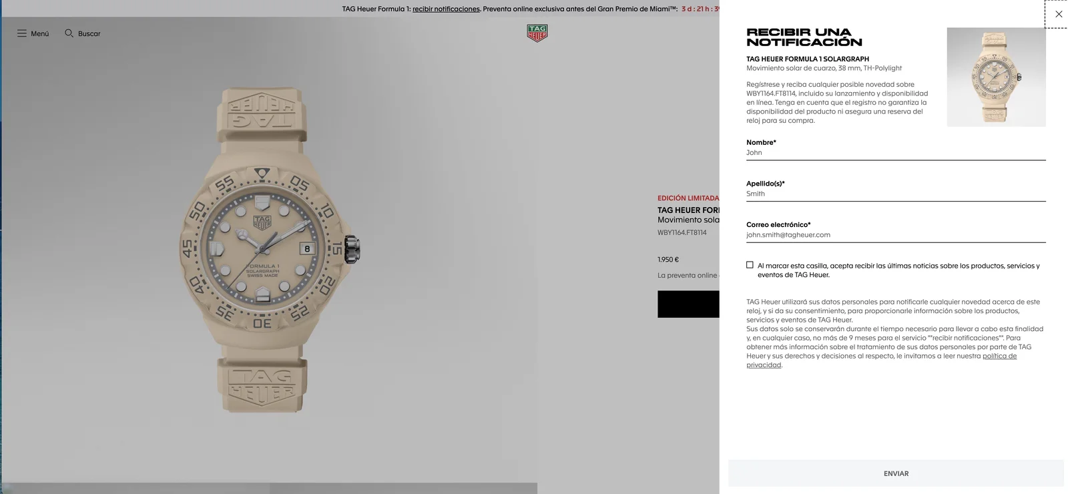The width and height of the screenshot is (1068, 494).
Task: Click the Buscar label in the header
Action: pyautogui.click(x=89, y=33)
